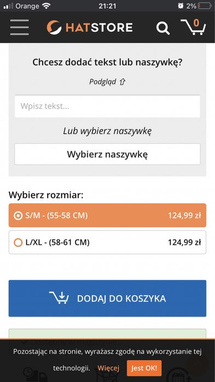Viewport: 215px width, 382px height.
Task: Accept cookies with Jest OK!
Action: point(144,368)
